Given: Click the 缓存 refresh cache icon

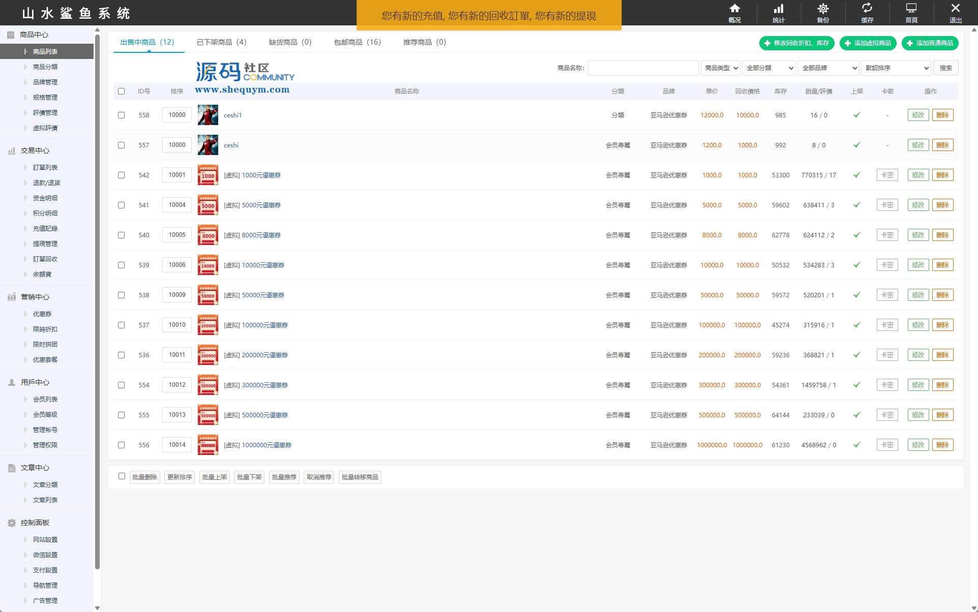Looking at the screenshot, I should tap(867, 9).
